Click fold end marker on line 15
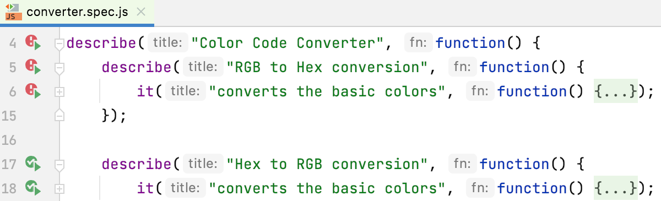 (60, 116)
